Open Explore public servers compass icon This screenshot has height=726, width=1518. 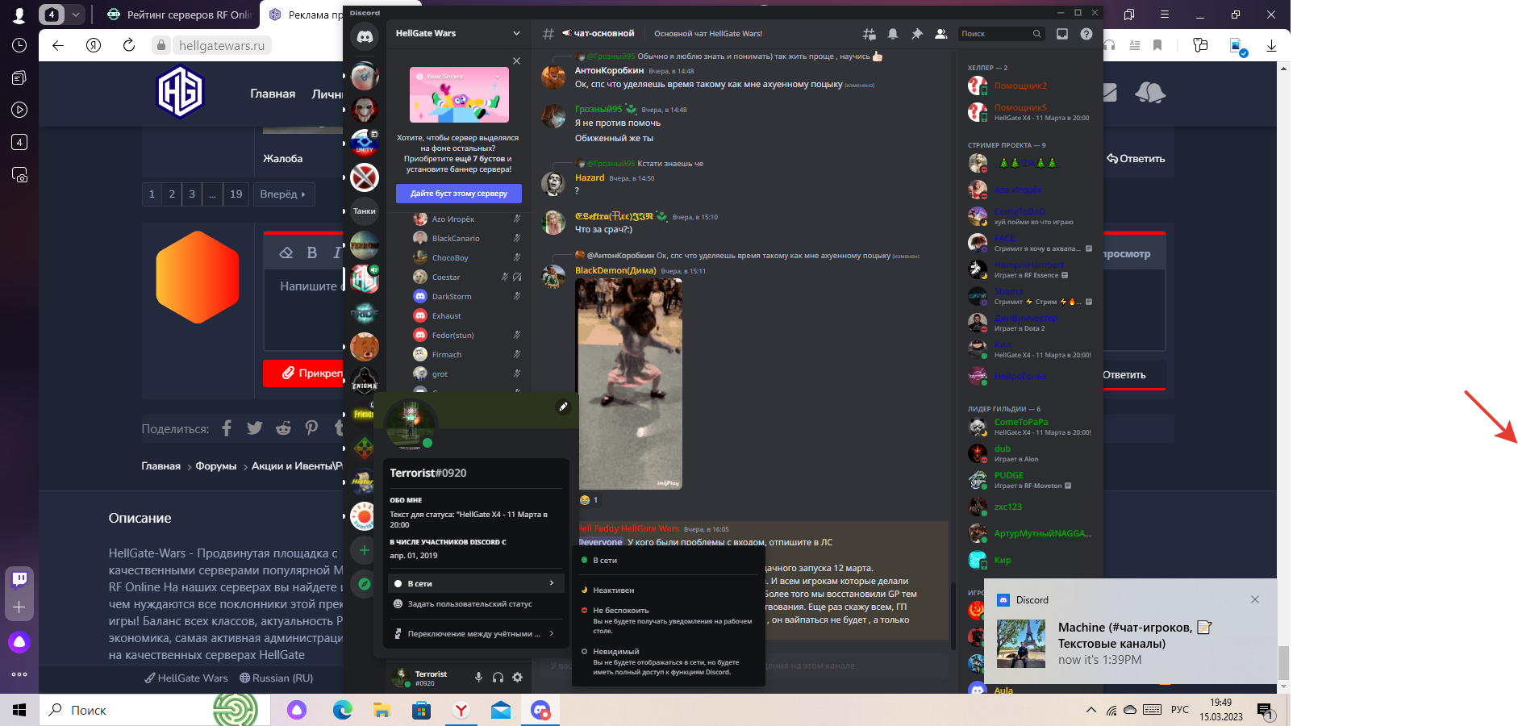pos(365,584)
